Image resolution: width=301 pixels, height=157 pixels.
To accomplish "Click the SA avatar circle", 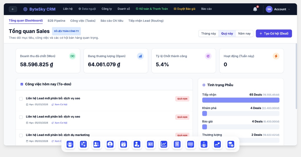I will 269,9.
